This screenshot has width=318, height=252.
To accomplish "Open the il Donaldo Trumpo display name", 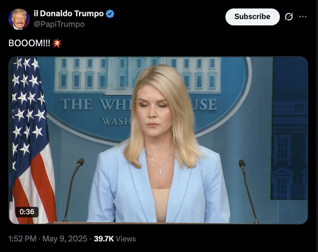I will click(69, 13).
